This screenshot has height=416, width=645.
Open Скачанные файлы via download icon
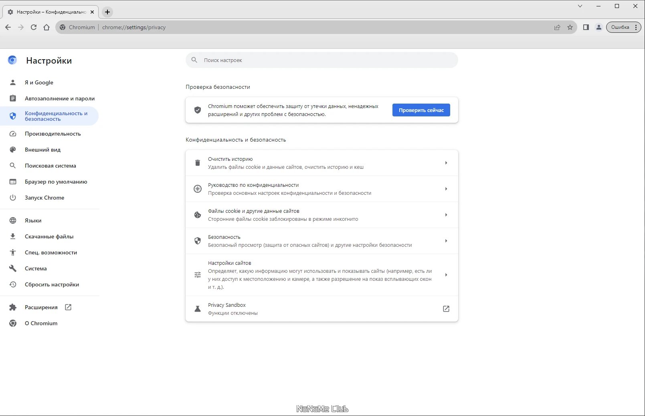[x=13, y=236]
